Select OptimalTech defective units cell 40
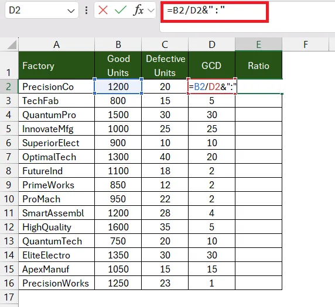Image resolution: width=335 pixels, height=307 pixels. [165, 157]
